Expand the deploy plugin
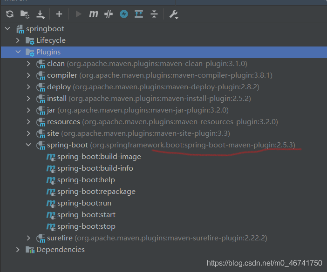 click(28, 87)
